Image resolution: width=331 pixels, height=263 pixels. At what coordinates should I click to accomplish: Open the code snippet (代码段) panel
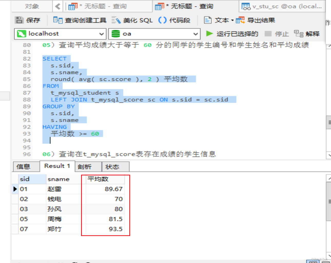[x=174, y=20]
